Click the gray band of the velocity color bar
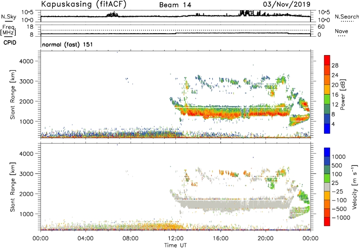The height and width of the screenshot is (248, 359). click(x=327, y=187)
